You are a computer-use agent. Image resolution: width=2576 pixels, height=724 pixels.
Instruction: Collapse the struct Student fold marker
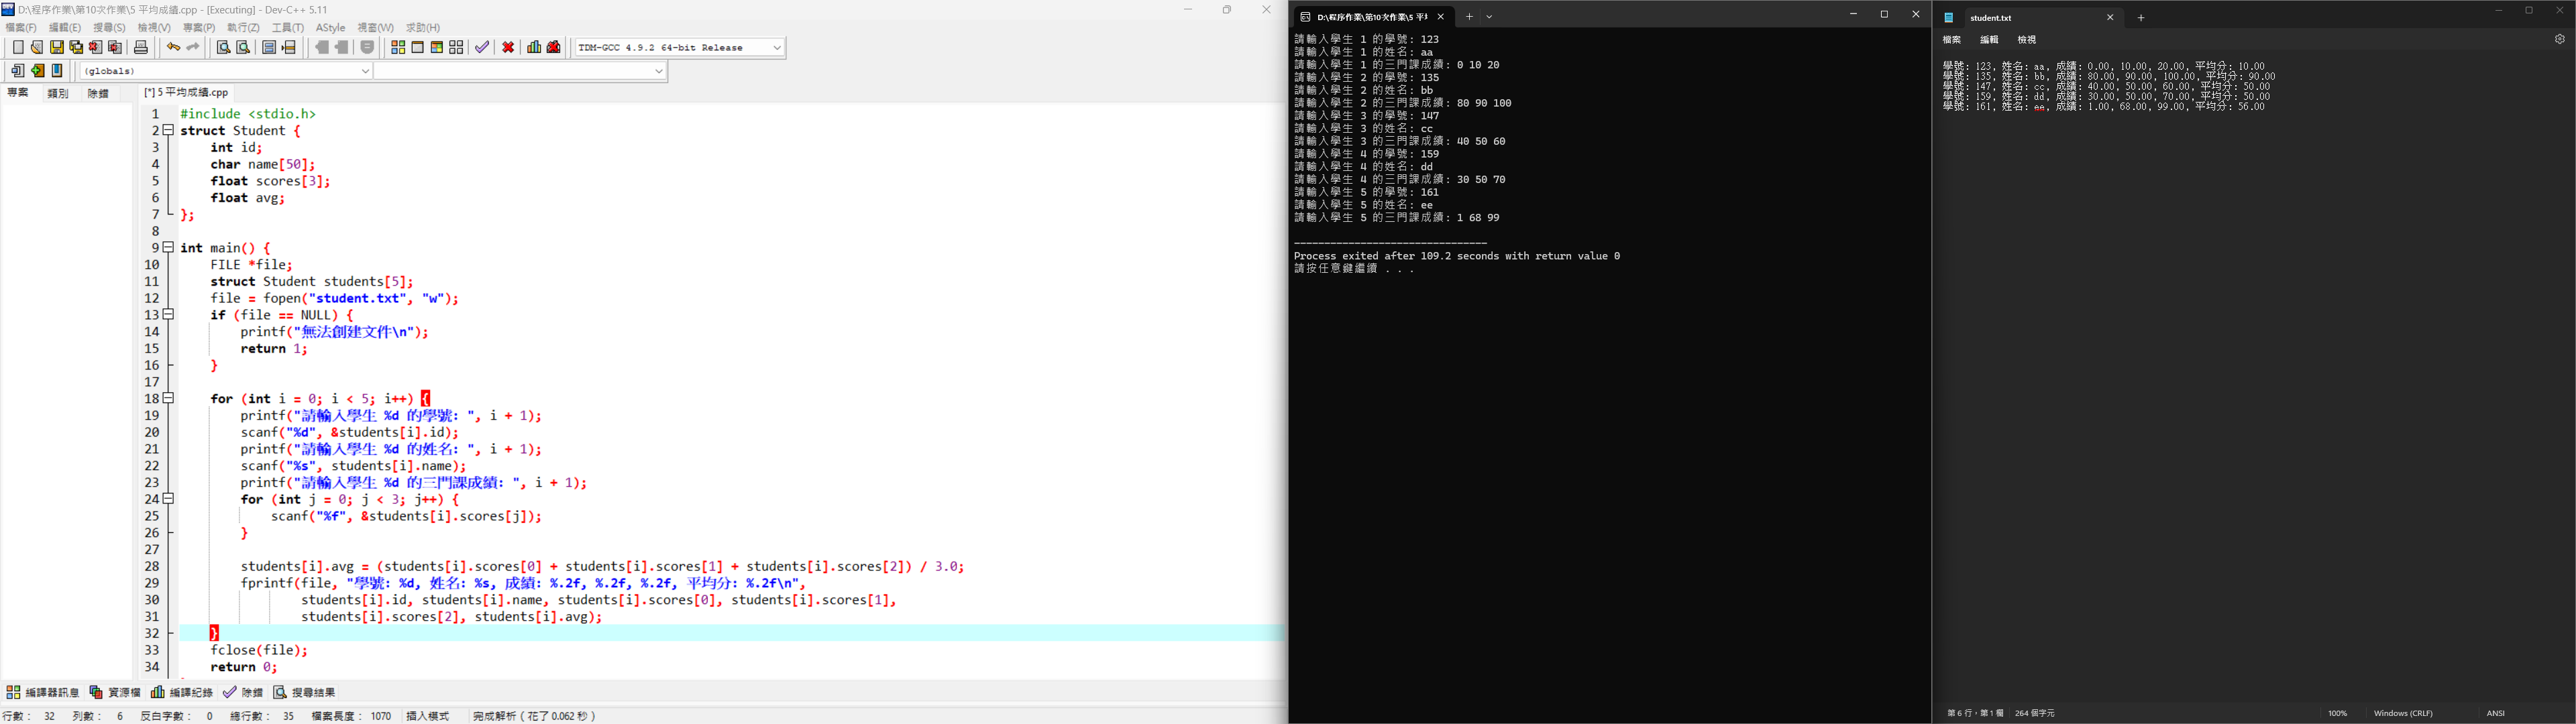pos(169,131)
